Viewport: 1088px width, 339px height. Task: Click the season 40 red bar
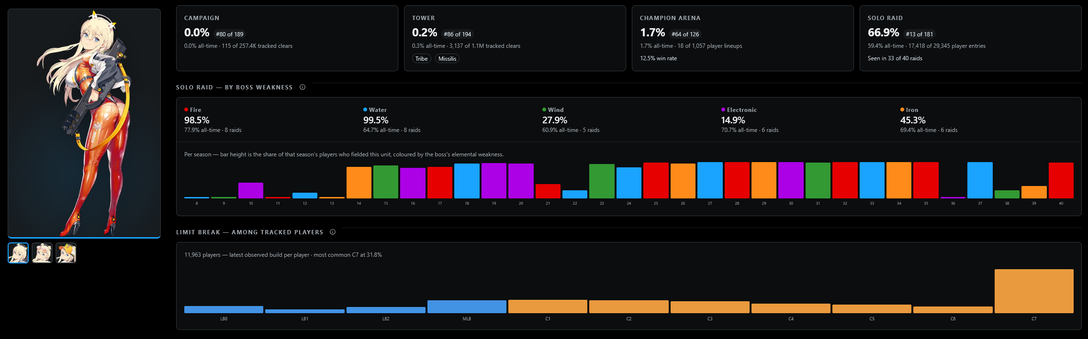pos(1061,180)
